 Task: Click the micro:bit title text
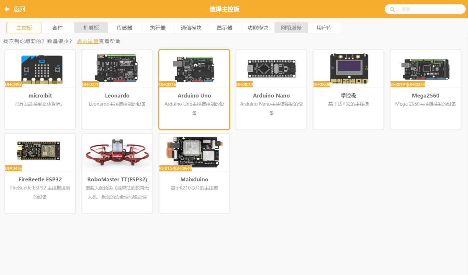click(x=40, y=96)
